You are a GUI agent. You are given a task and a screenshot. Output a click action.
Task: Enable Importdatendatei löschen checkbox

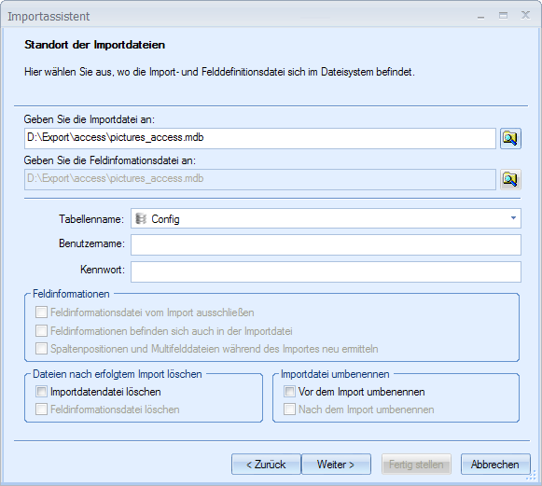41,392
